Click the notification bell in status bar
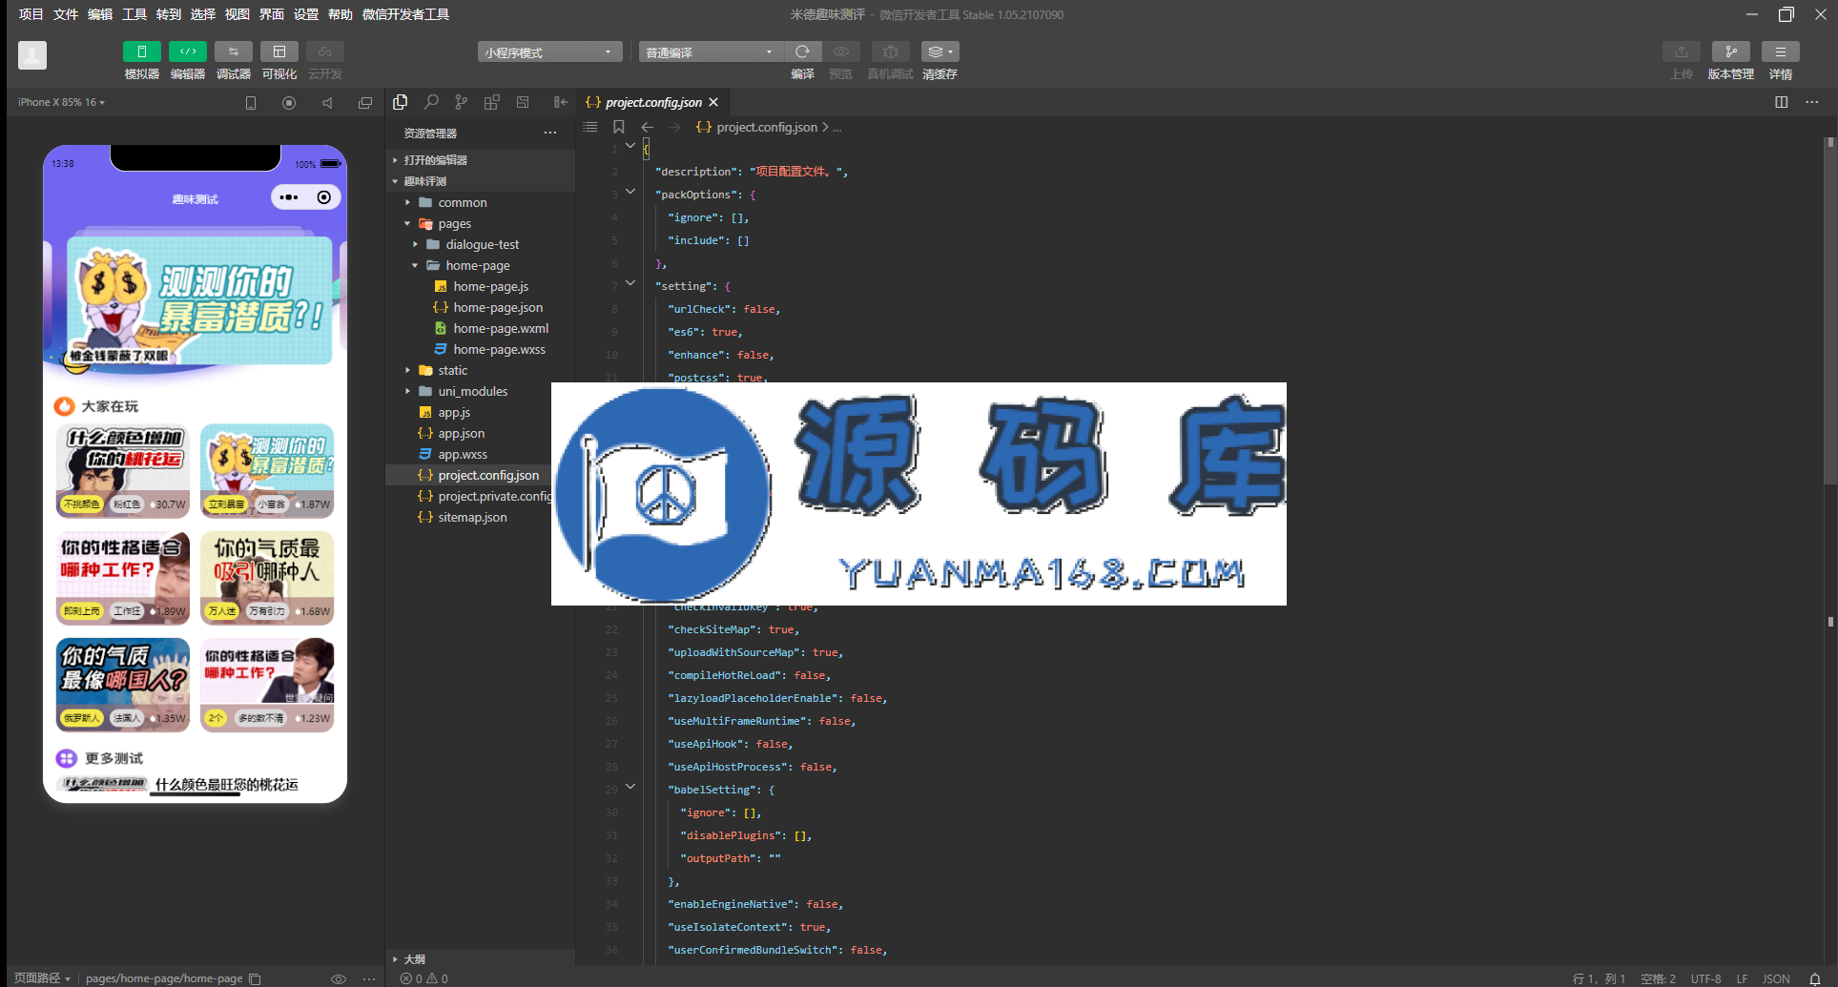The width and height of the screenshot is (1838, 987). (1815, 978)
